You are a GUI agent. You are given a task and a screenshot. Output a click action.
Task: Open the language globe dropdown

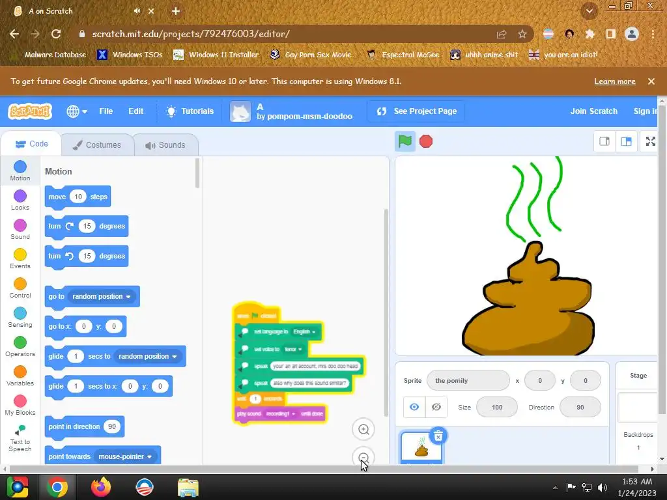pyautogui.click(x=77, y=111)
